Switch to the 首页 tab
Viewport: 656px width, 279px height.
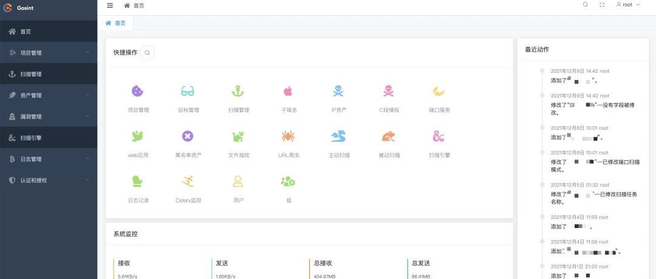116,23
